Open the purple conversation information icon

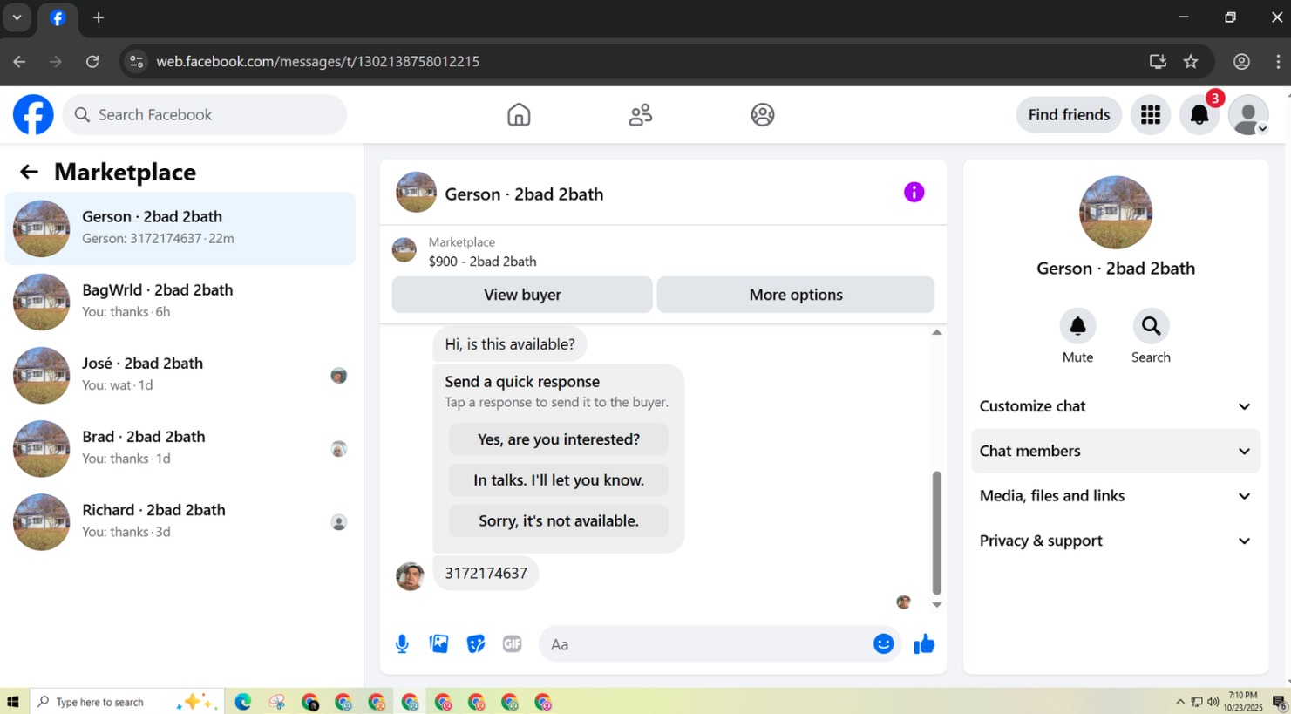(914, 192)
